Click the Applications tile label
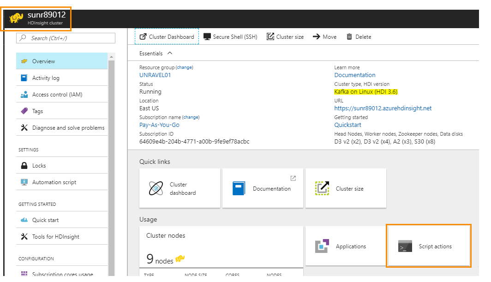 (x=351, y=246)
